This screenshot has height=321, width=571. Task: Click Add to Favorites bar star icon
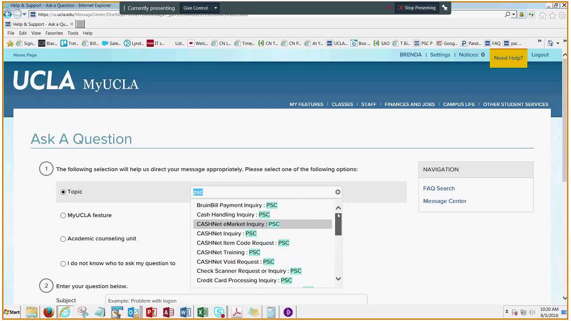click(x=10, y=43)
